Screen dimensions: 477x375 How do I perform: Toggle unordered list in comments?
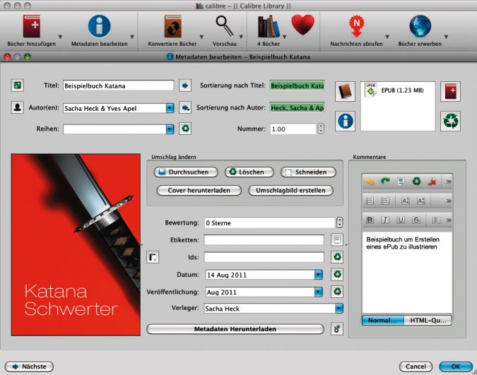pyautogui.click(x=385, y=201)
